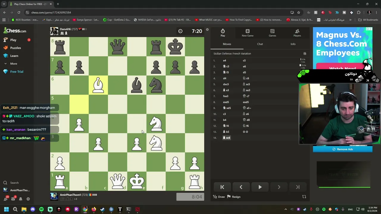Offer a Draw
This screenshot has width=381, height=214.
point(219,197)
